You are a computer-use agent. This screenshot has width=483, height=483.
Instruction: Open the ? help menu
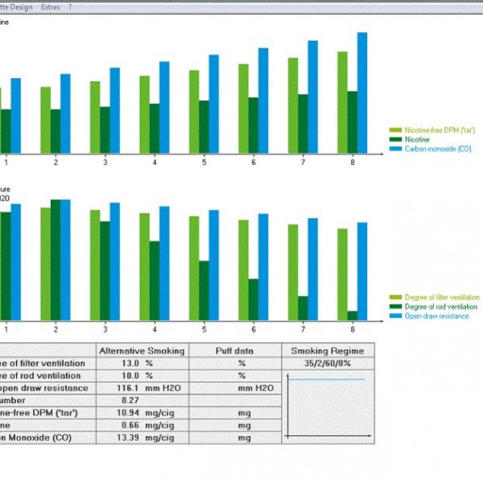[x=70, y=6]
